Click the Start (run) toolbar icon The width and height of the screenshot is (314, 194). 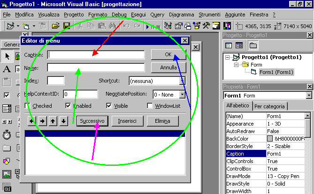pyautogui.click(x=147, y=27)
